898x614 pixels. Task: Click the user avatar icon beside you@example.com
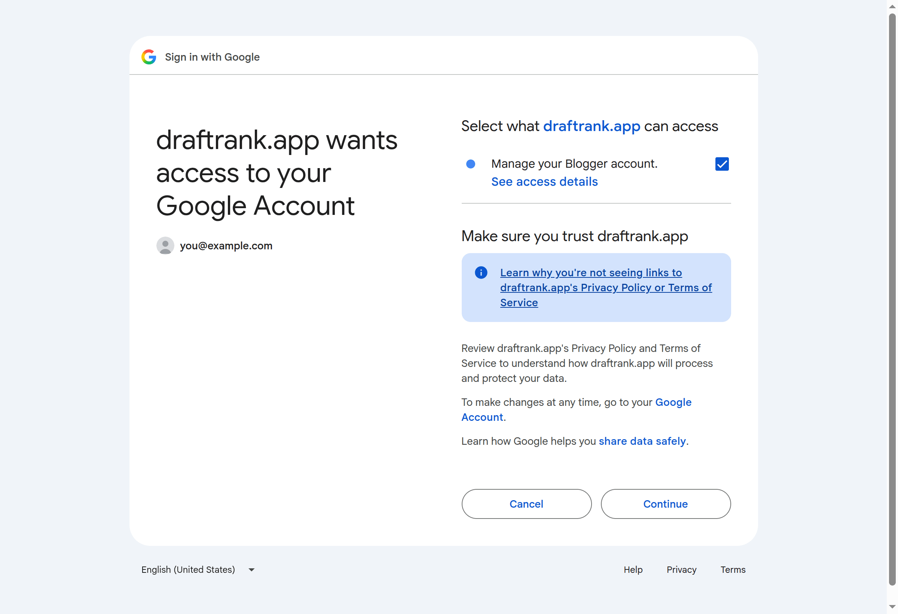coord(165,246)
